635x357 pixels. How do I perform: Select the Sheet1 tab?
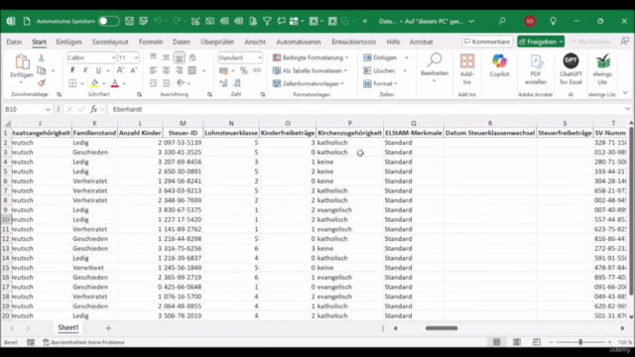click(x=68, y=327)
